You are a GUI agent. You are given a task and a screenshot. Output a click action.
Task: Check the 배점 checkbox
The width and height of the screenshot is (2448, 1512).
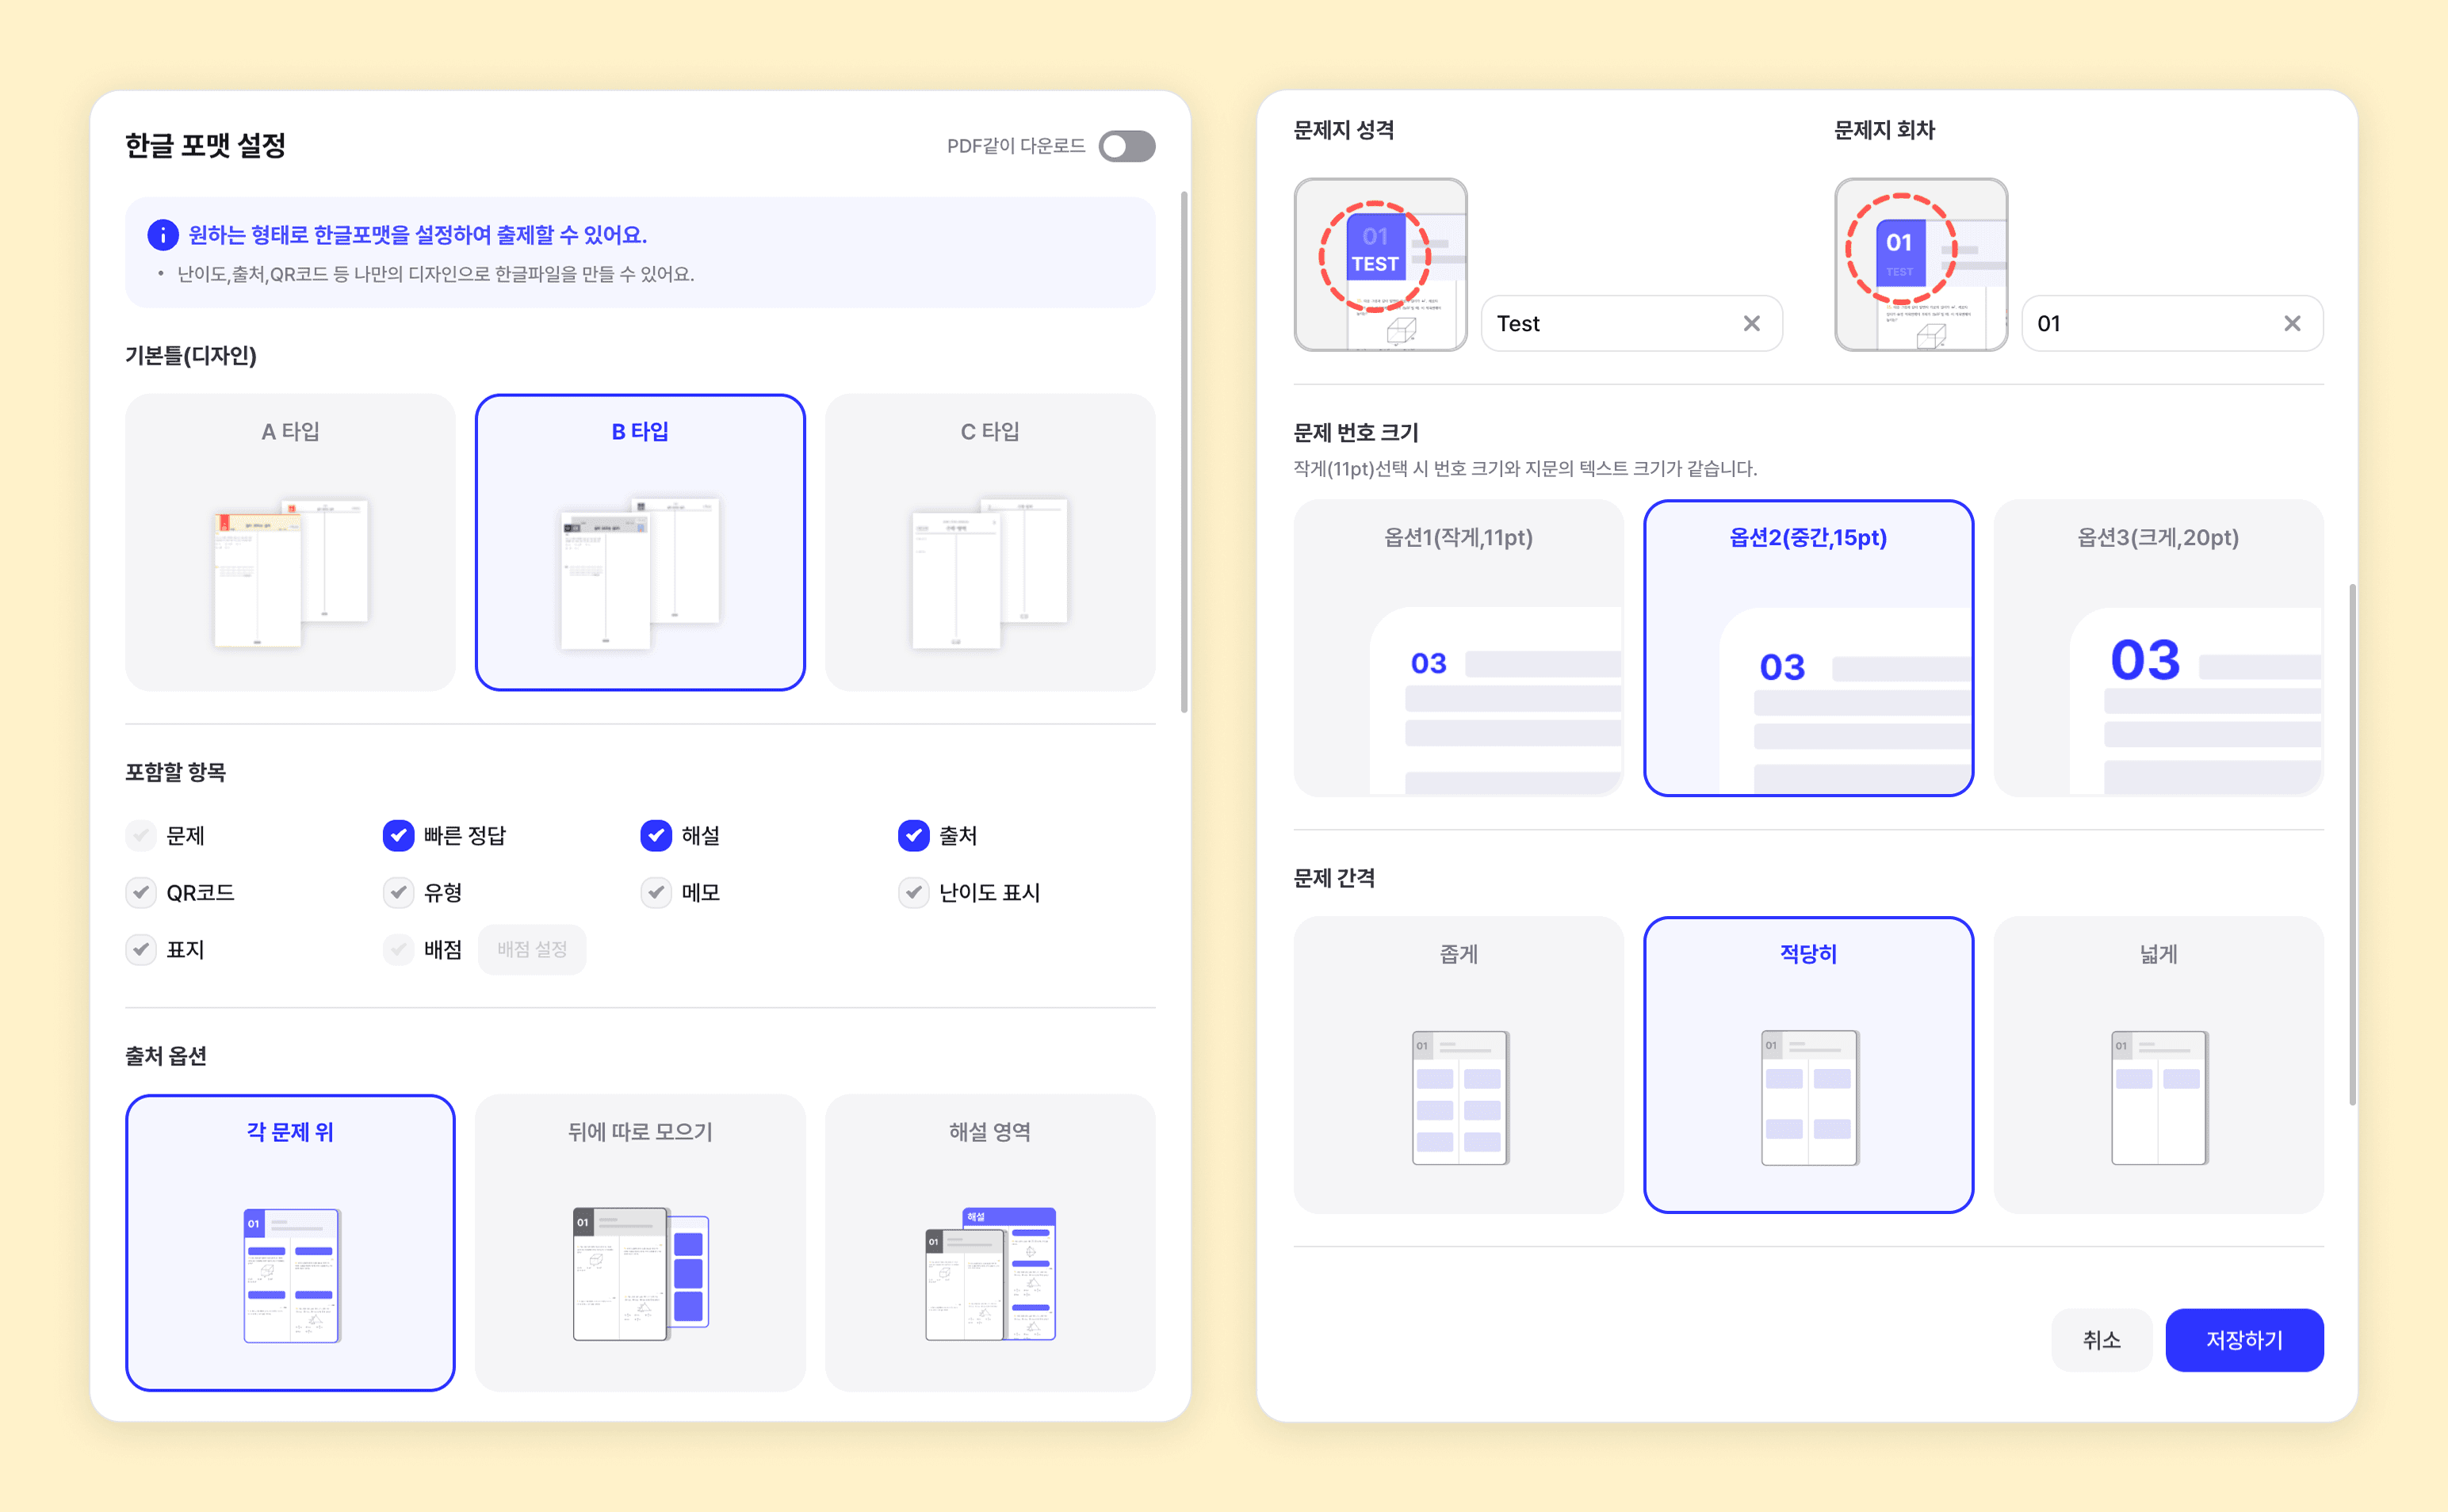pyautogui.click(x=398, y=949)
